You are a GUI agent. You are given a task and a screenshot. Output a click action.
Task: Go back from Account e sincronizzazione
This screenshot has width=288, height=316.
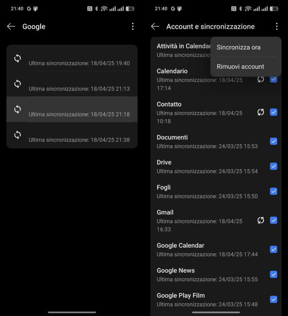(155, 26)
